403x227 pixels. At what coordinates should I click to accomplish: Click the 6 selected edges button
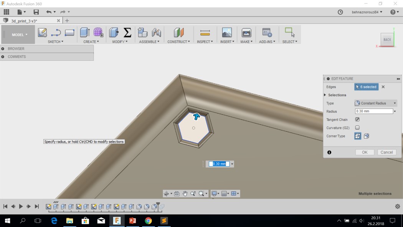click(x=367, y=87)
